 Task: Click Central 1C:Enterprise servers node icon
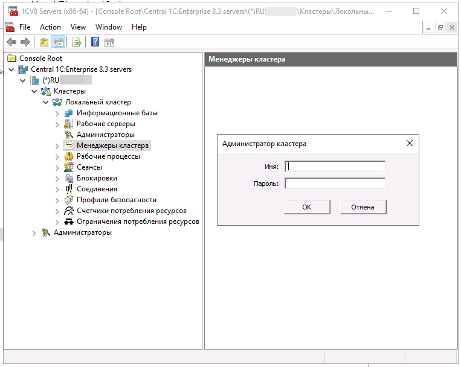tap(23, 69)
